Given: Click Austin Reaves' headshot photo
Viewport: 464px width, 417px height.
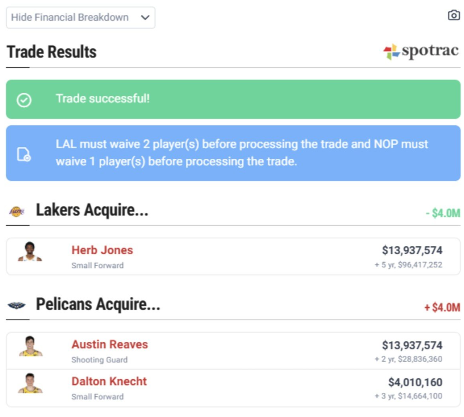Looking at the screenshot, I should tap(30, 346).
